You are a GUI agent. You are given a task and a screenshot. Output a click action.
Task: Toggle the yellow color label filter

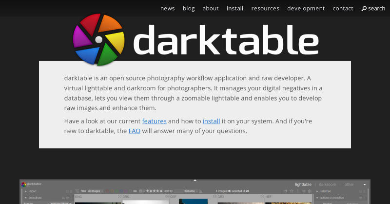click(112, 191)
